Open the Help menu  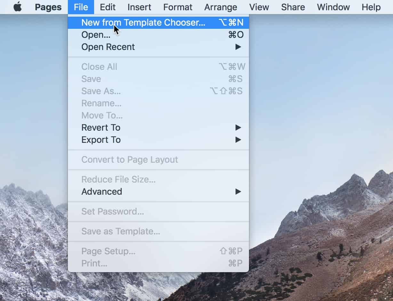[x=371, y=7]
